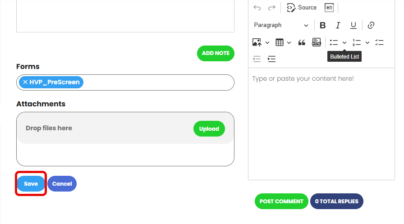
Task: Open the image upload options arrow
Action: click(267, 42)
